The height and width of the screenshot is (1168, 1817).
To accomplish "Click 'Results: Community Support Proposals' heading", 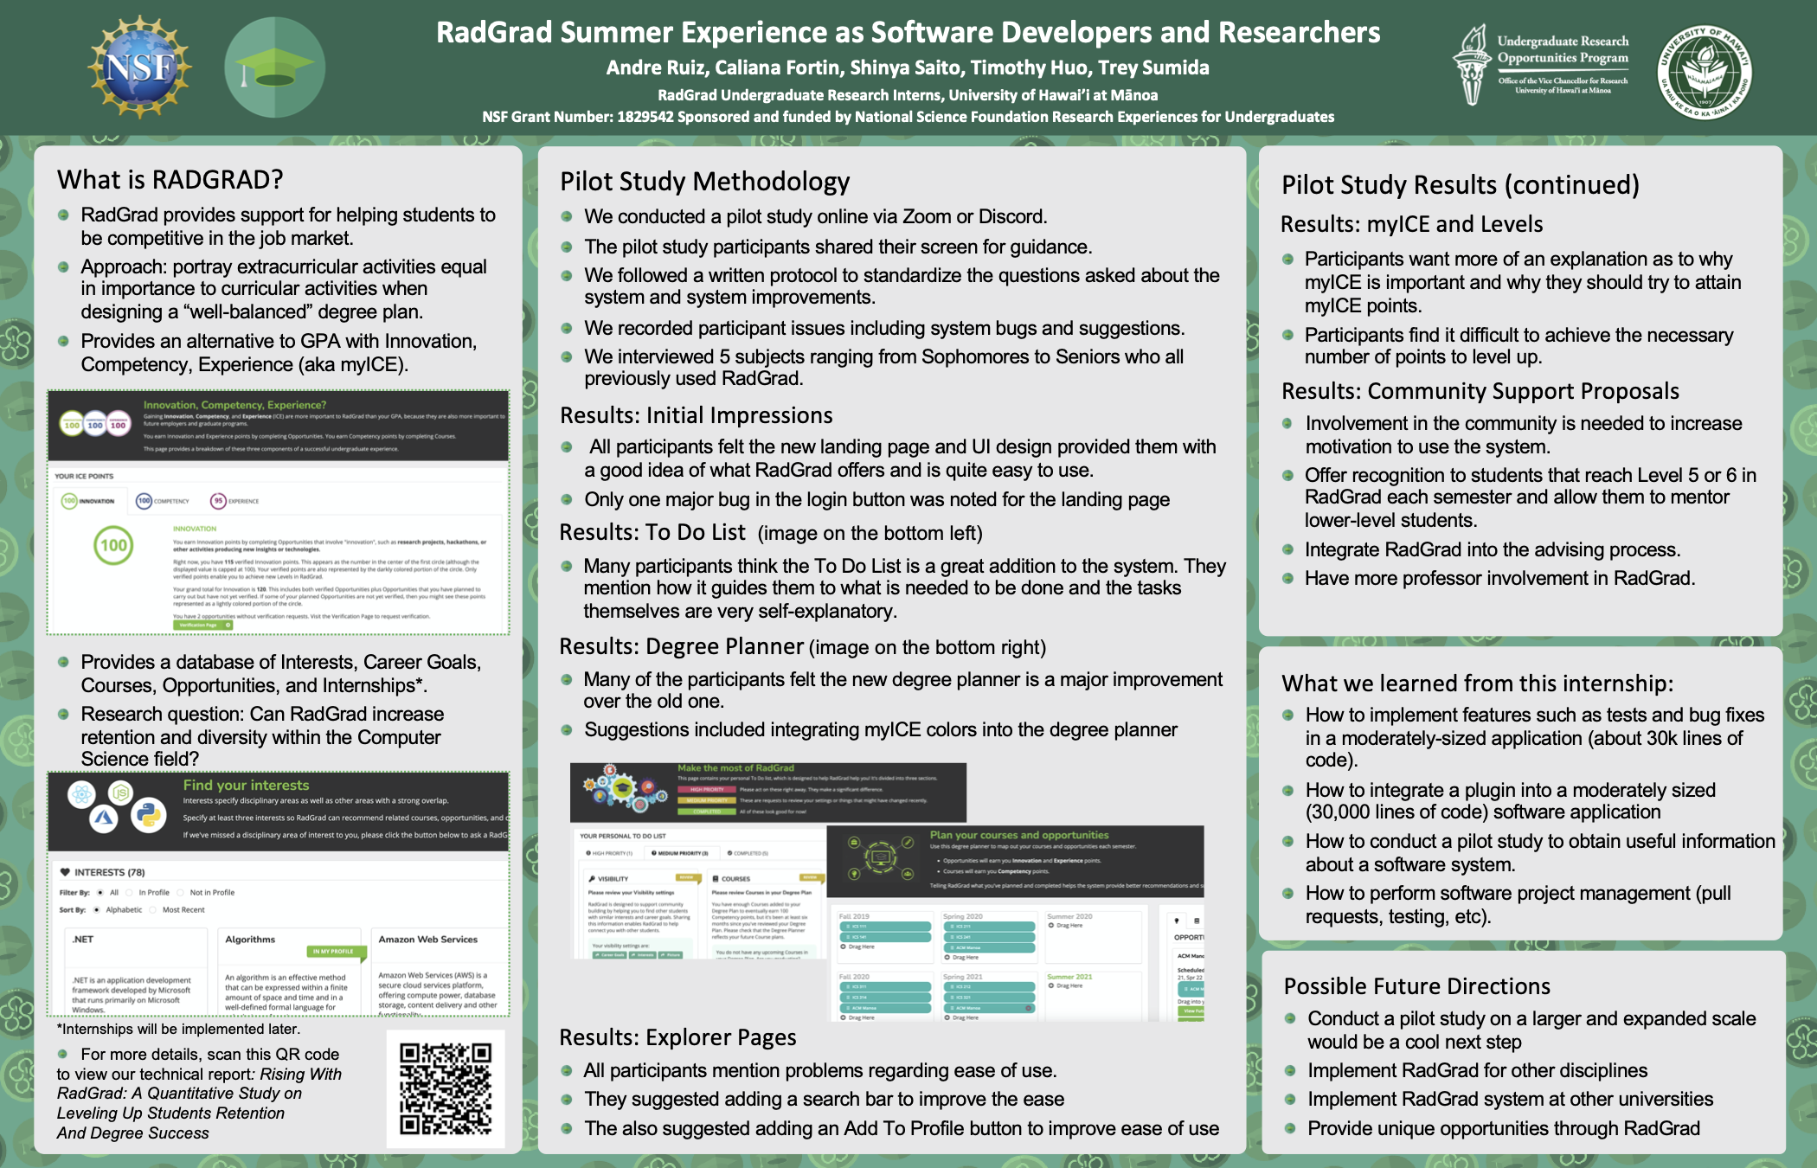I will tap(1480, 391).
